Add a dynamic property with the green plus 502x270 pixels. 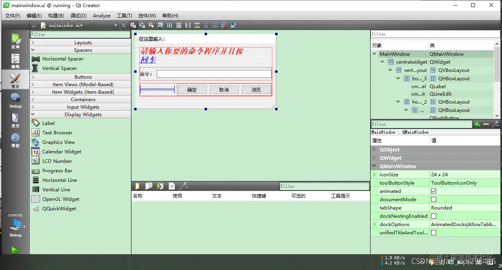[x=477, y=124]
